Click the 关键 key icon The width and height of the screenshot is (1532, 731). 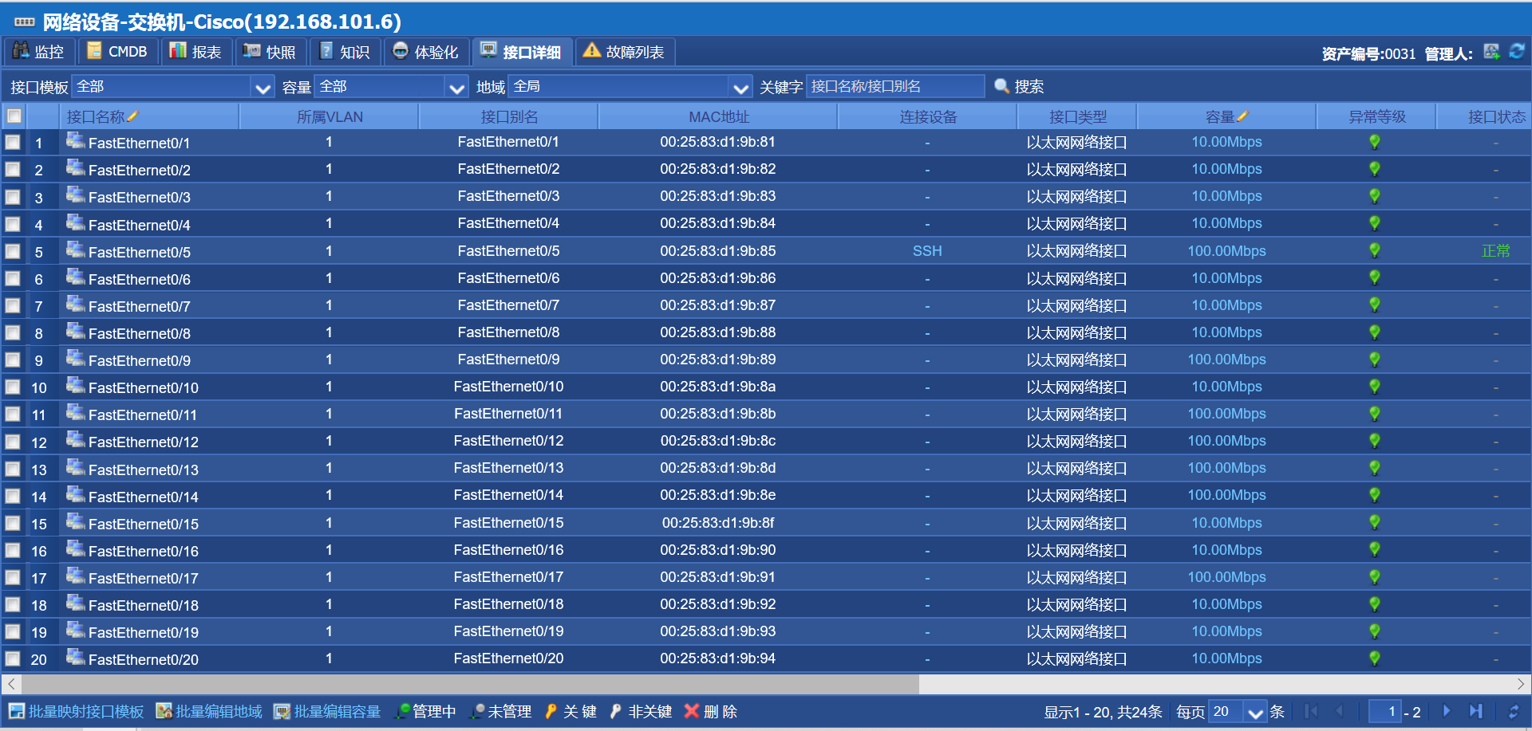(x=551, y=711)
